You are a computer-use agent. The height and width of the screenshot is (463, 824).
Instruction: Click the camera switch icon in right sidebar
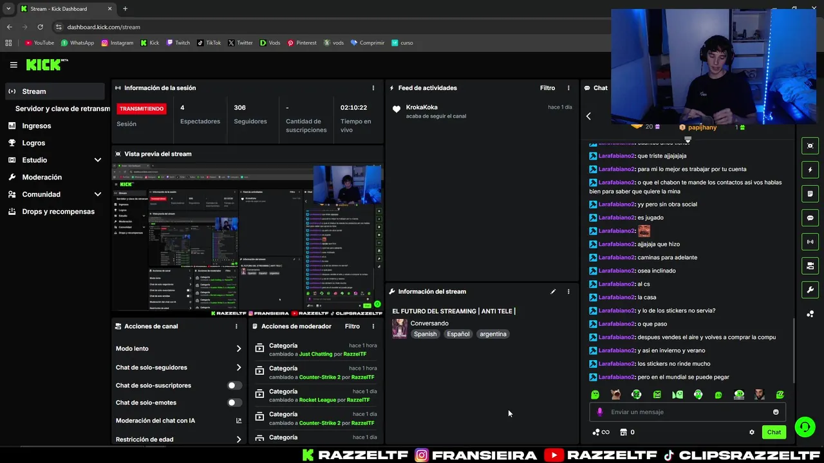click(x=810, y=266)
